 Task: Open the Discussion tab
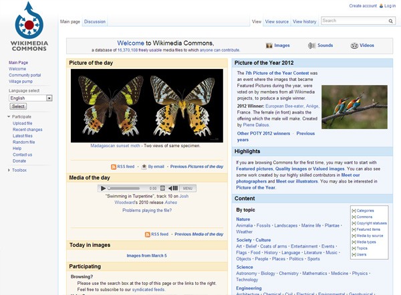tap(95, 21)
